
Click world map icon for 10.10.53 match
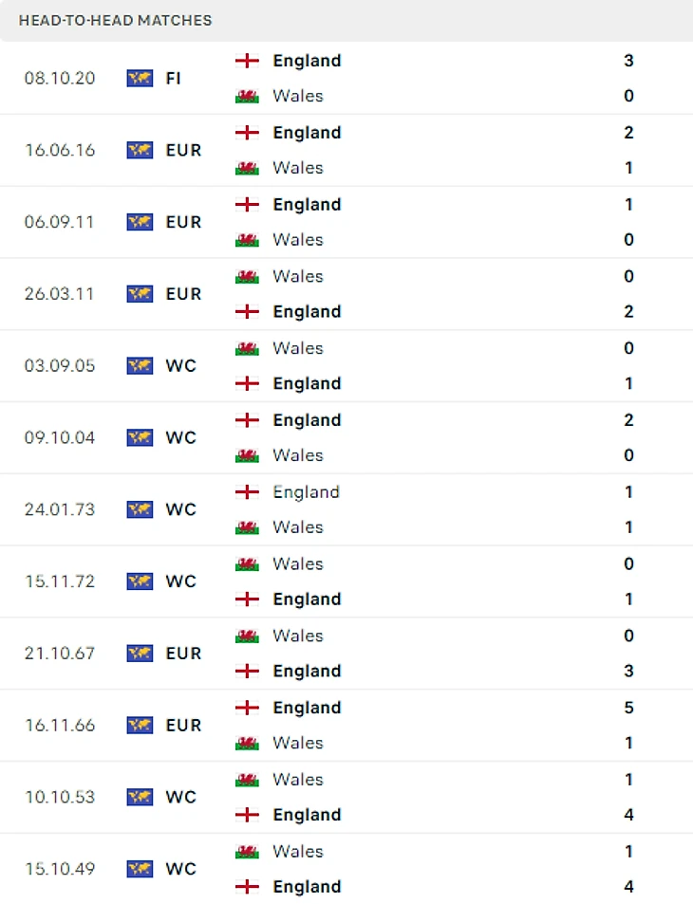pos(140,797)
